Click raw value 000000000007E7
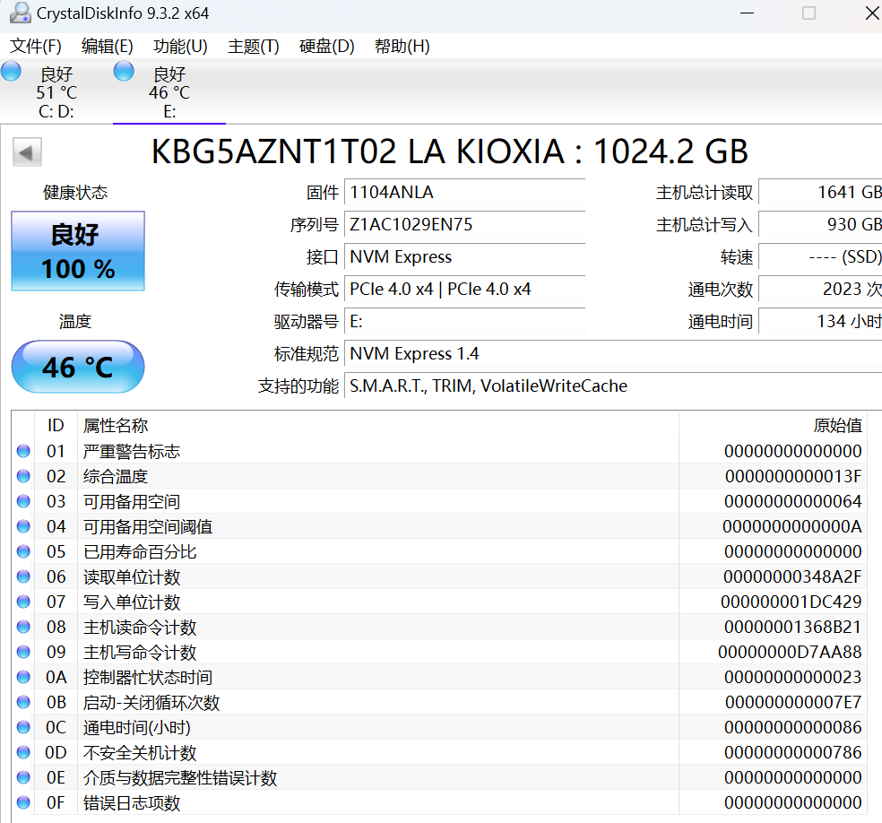The image size is (882, 823). coord(793,702)
